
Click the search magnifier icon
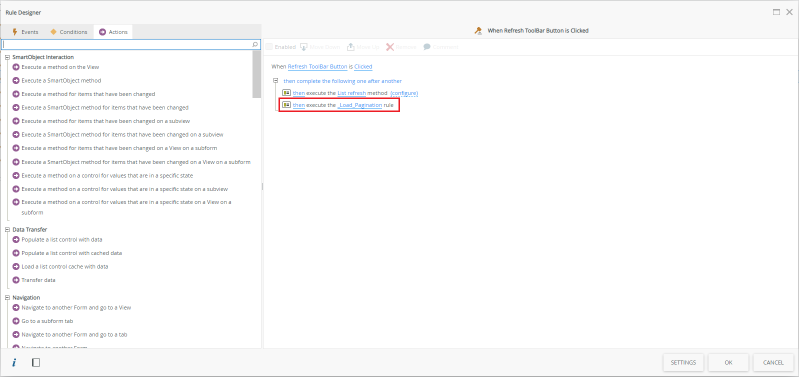pos(255,44)
